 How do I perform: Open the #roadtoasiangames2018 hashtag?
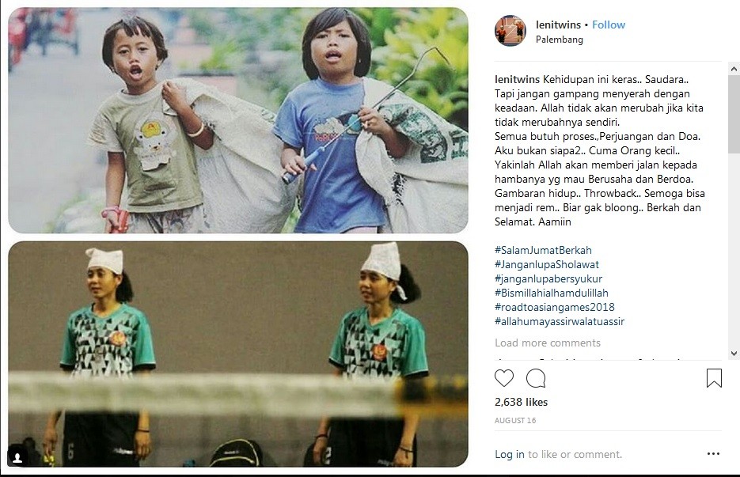pyautogui.click(x=555, y=307)
